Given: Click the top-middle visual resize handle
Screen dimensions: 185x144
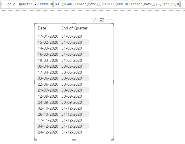Looking at the screenshot, I should (74, 24).
